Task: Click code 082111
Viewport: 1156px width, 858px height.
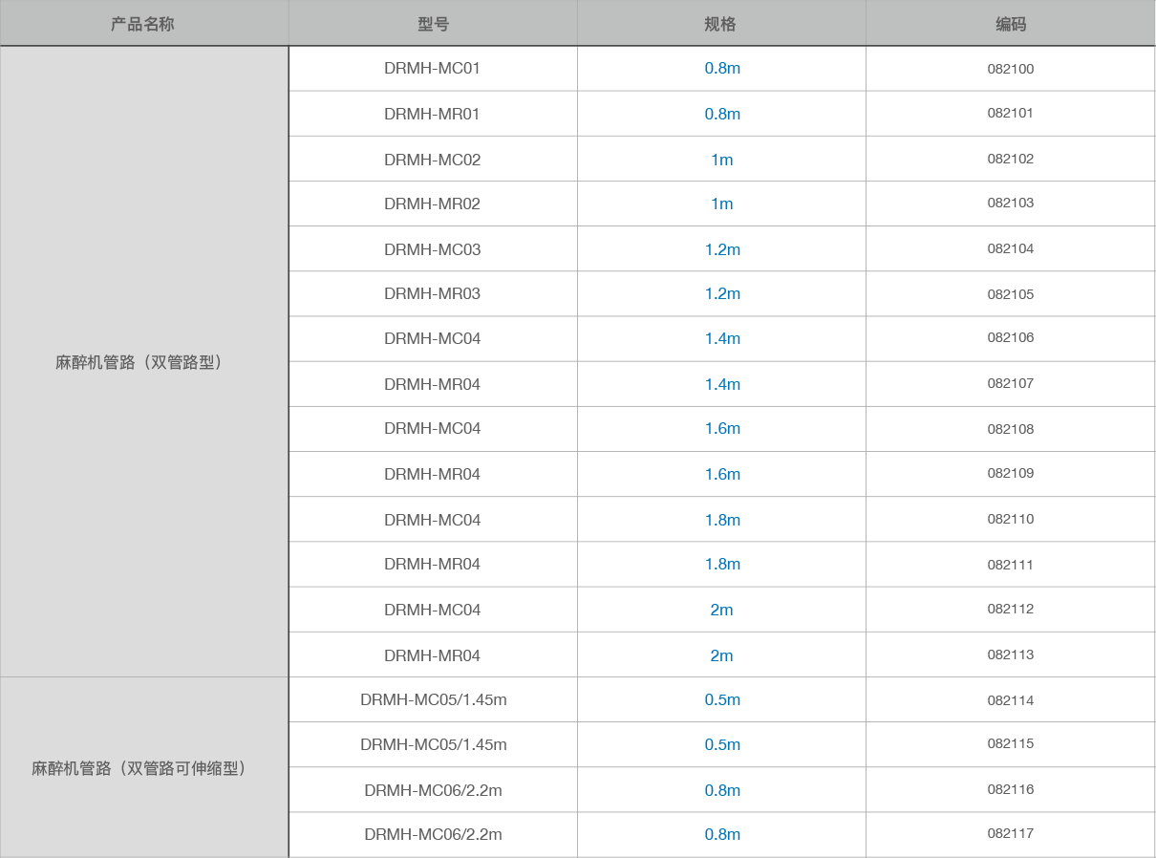Action: tap(1010, 565)
